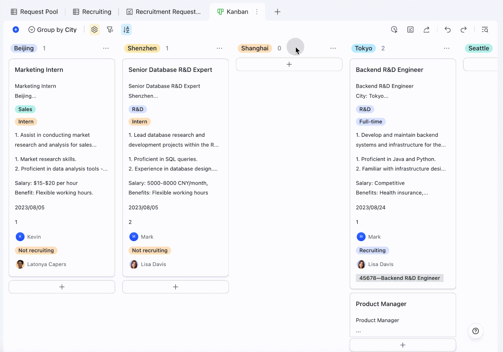Viewport: 503px width, 352px height.
Task: Open Tokyo column more options menu
Action: click(x=447, y=48)
